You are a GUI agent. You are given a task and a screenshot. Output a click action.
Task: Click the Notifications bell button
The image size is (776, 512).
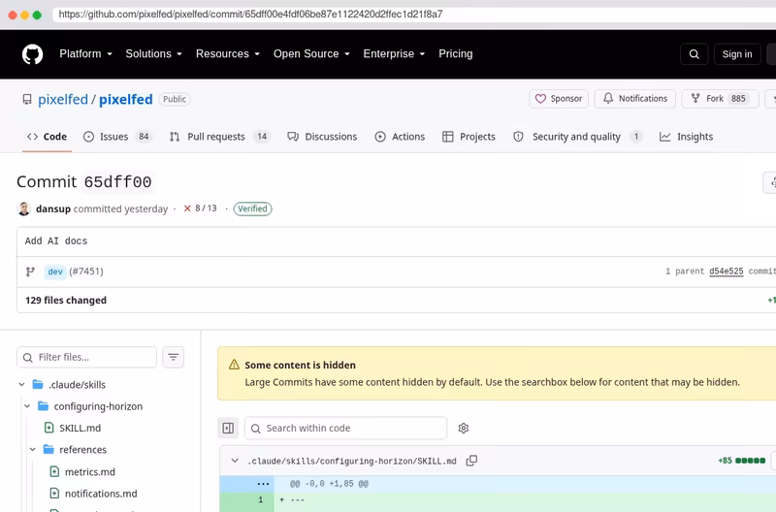635,99
